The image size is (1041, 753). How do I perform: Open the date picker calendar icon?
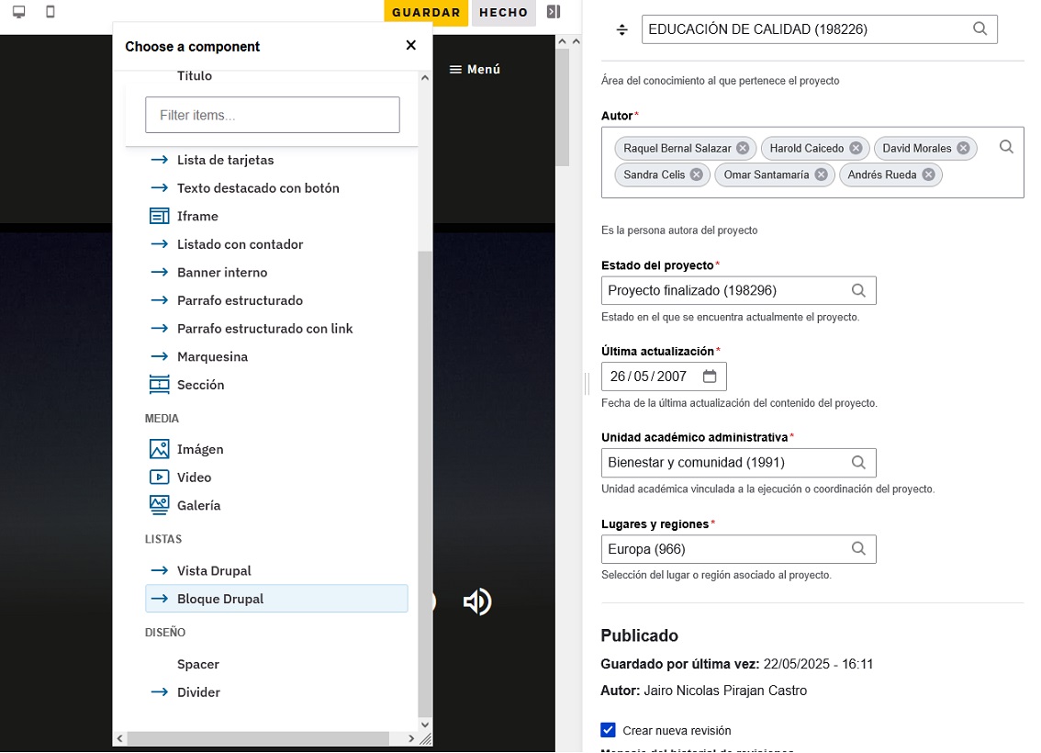point(710,376)
